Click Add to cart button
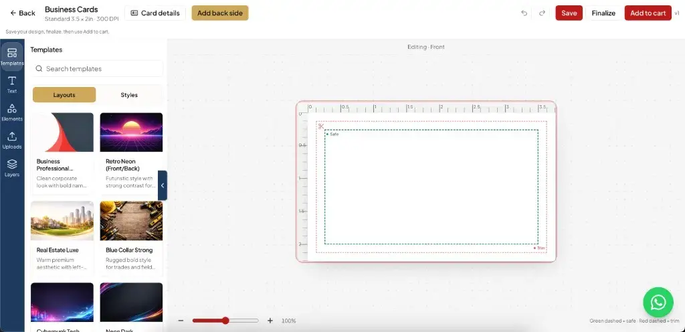 (648, 13)
